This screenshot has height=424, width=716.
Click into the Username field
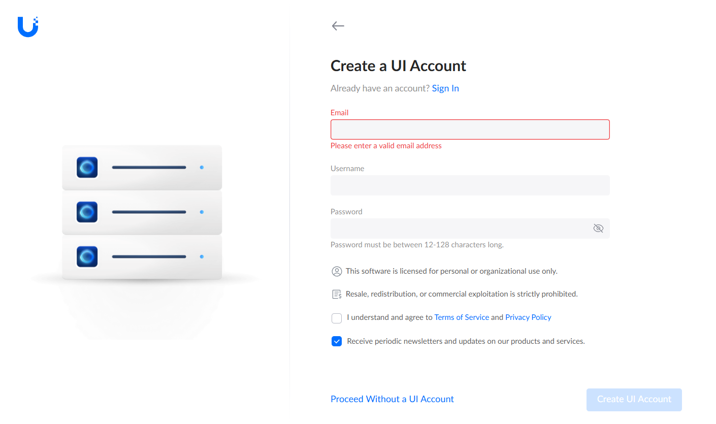tap(470, 185)
